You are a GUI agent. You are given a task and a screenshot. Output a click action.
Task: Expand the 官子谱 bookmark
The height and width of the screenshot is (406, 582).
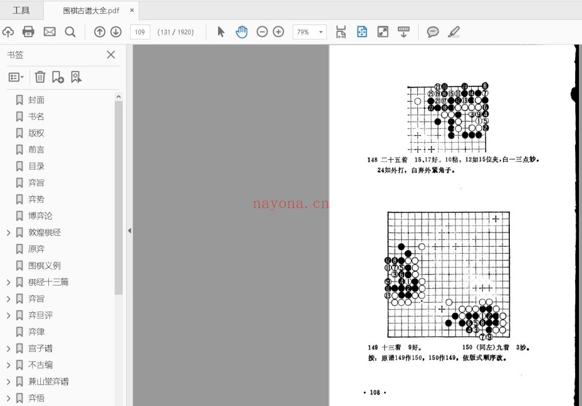pos(9,349)
